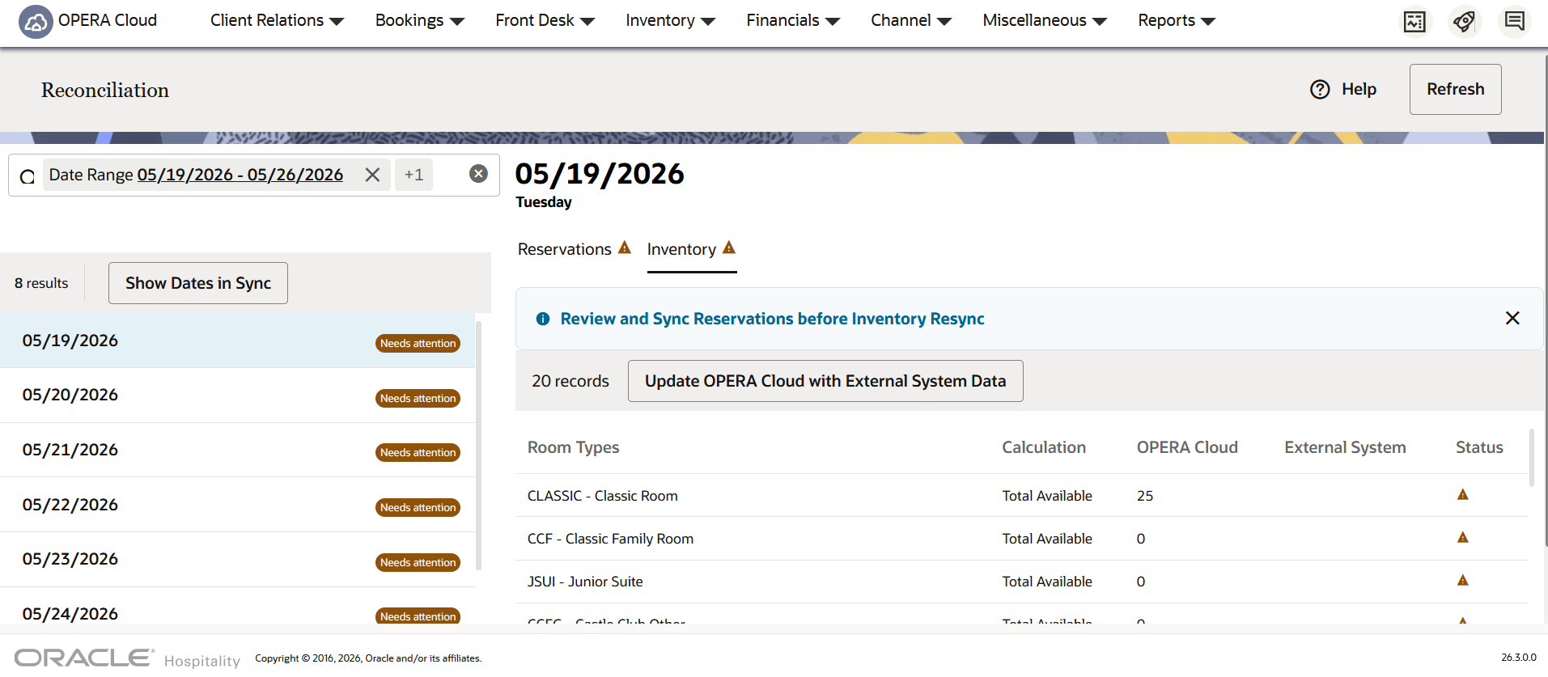Click Show Dates in Sync button
This screenshot has width=1548, height=677.
coord(198,283)
